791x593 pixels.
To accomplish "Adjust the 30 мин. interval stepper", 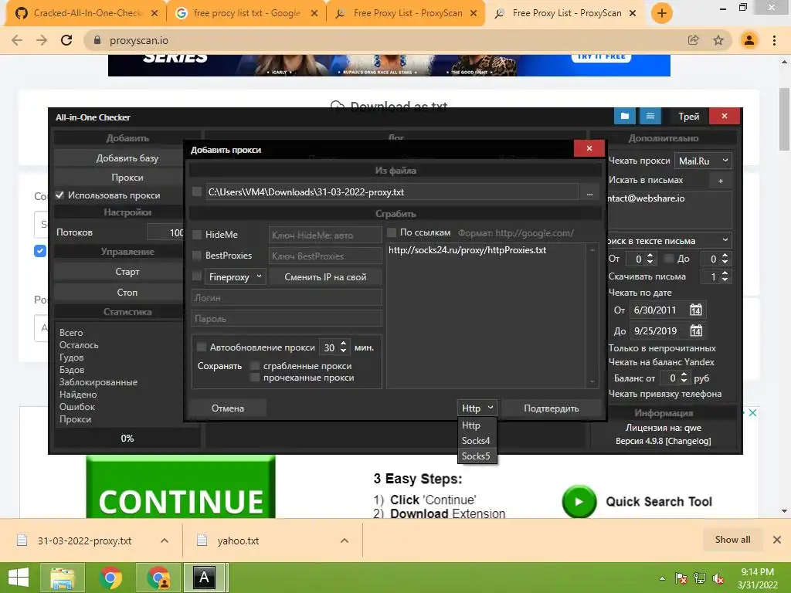I will (x=344, y=347).
